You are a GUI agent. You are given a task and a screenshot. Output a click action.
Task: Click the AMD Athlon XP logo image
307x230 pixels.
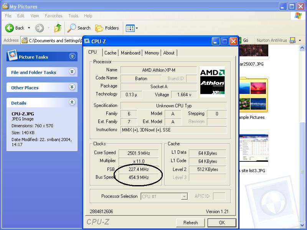[212, 82]
